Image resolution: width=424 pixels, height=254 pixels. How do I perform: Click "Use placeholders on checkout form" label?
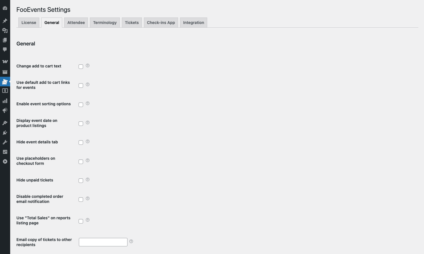coord(36,161)
